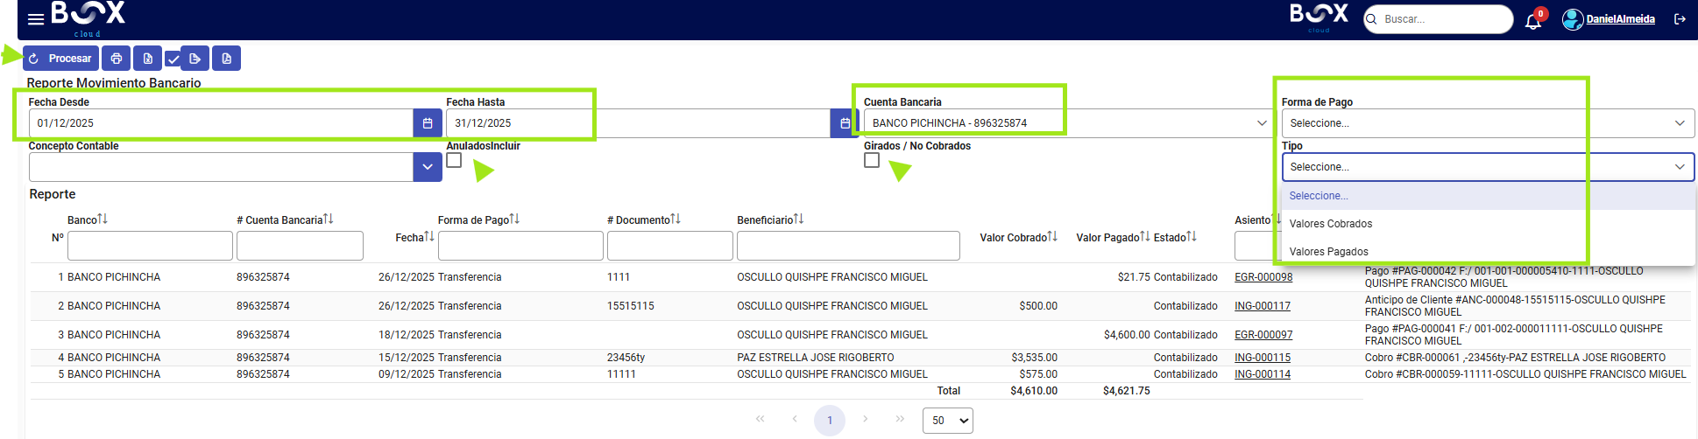This screenshot has height=439, width=1698.
Task: Go to next page of results
Action: pos(865,419)
